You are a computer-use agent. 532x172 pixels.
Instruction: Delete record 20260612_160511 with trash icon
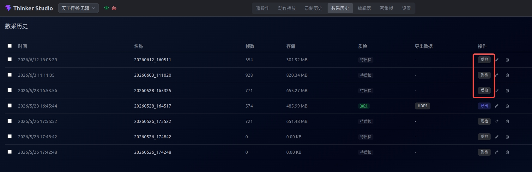coord(507,60)
